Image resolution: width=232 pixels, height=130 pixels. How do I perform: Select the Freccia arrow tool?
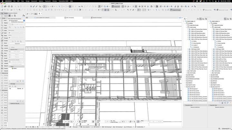(x=4, y=13)
